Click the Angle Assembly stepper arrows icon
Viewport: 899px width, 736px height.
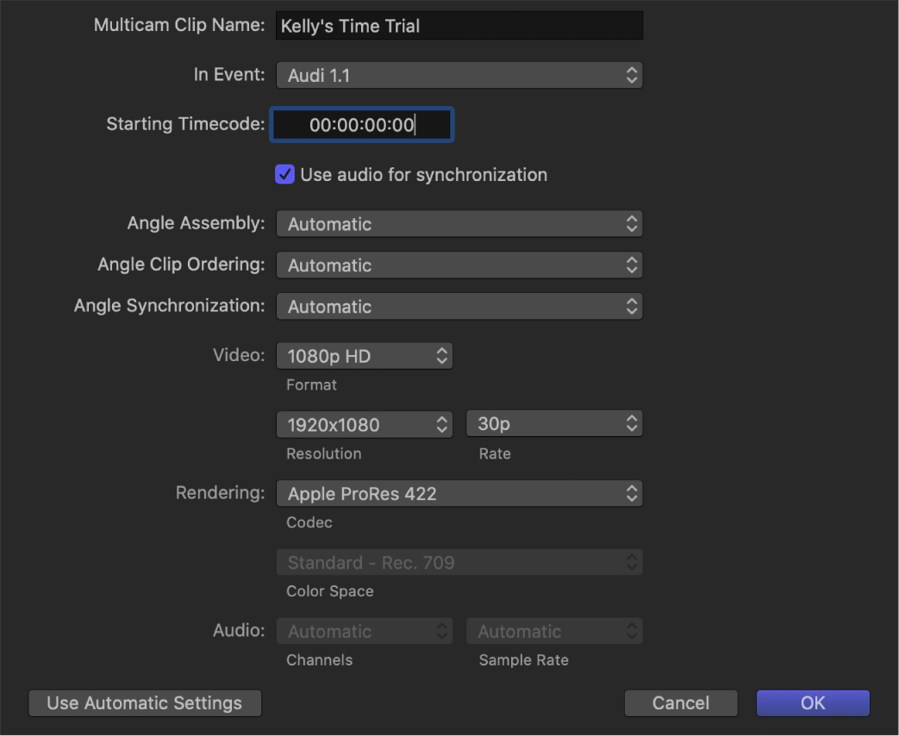tap(632, 223)
